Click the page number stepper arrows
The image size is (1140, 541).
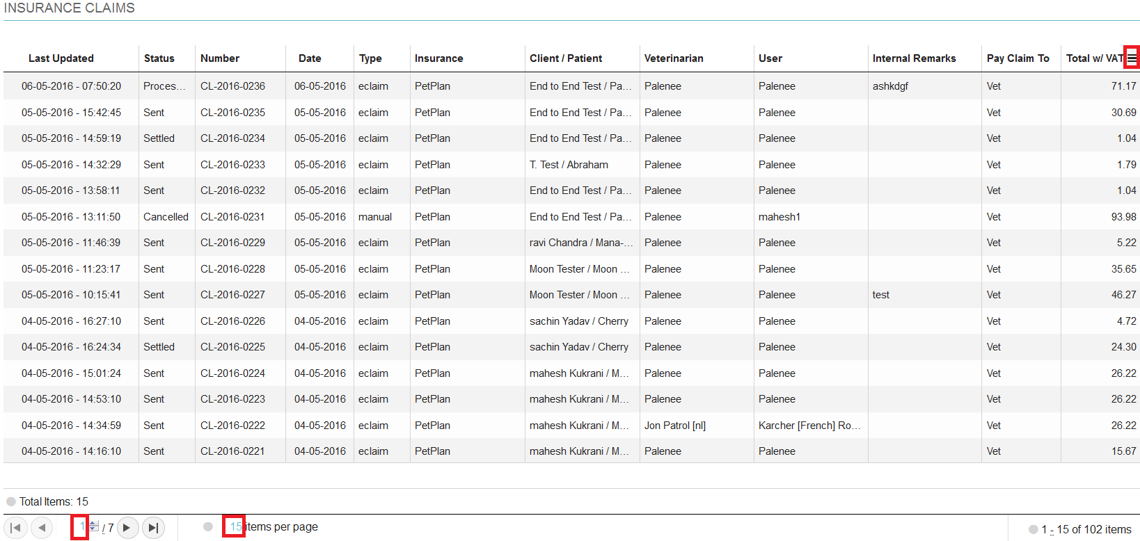pyautogui.click(x=94, y=526)
